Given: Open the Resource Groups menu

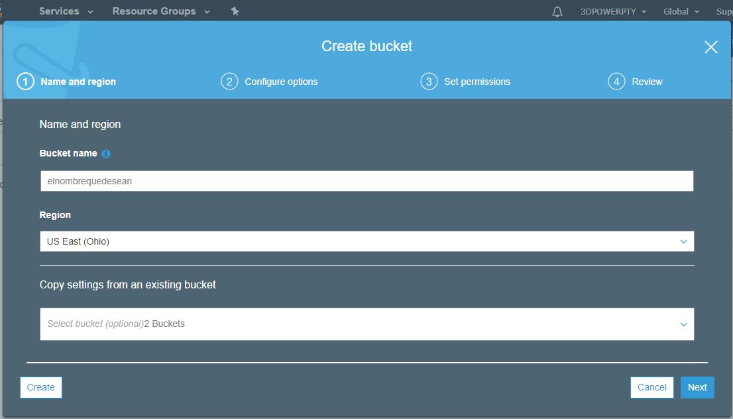Looking at the screenshot, I should pos(161,11).
